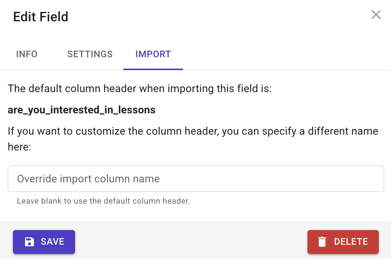Delete this field

tap(343, 242)
